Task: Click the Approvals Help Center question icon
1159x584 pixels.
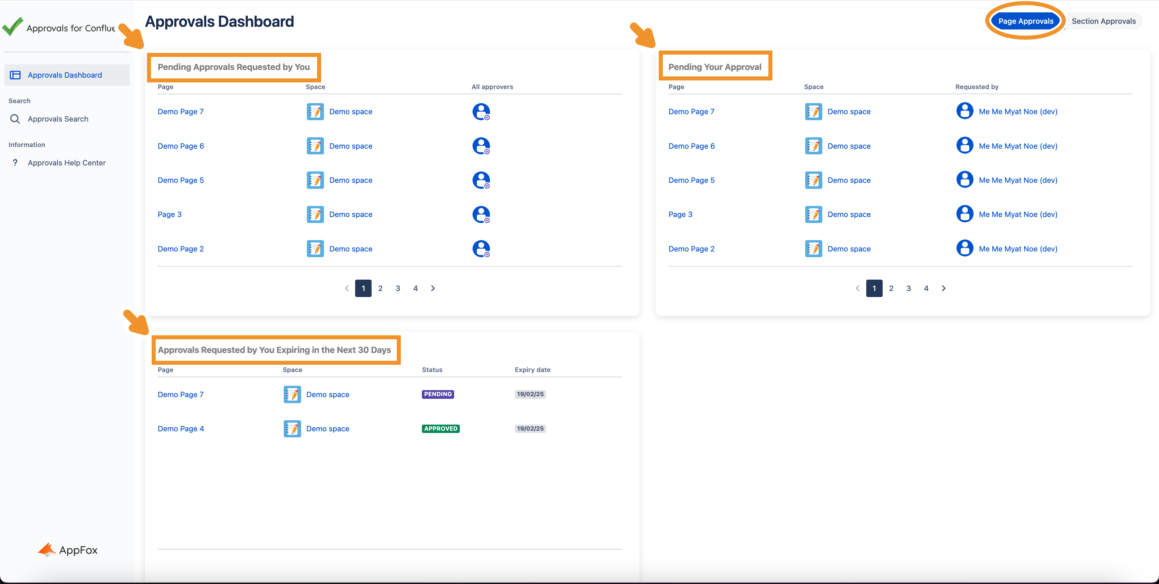Action: (15, 163)
